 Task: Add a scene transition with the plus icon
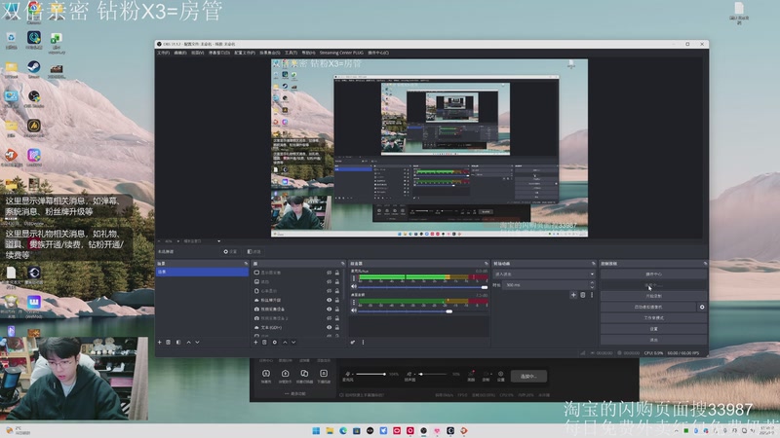(574, 295)
